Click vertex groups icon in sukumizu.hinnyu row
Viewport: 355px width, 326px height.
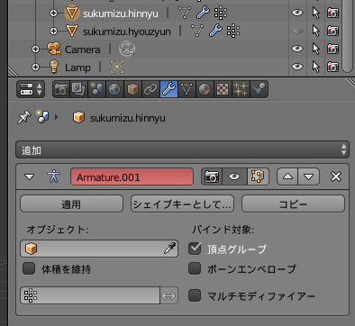tap(221, 13)
